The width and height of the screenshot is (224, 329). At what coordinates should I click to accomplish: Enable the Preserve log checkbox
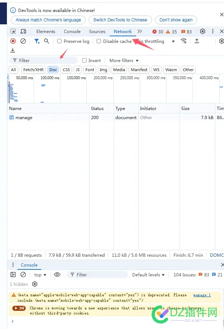pyautogui.click(x=59, y=41)
